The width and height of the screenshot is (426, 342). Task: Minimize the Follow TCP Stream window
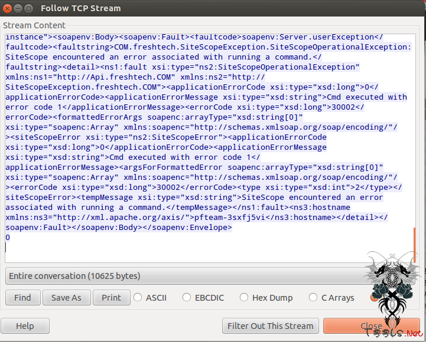18,8
